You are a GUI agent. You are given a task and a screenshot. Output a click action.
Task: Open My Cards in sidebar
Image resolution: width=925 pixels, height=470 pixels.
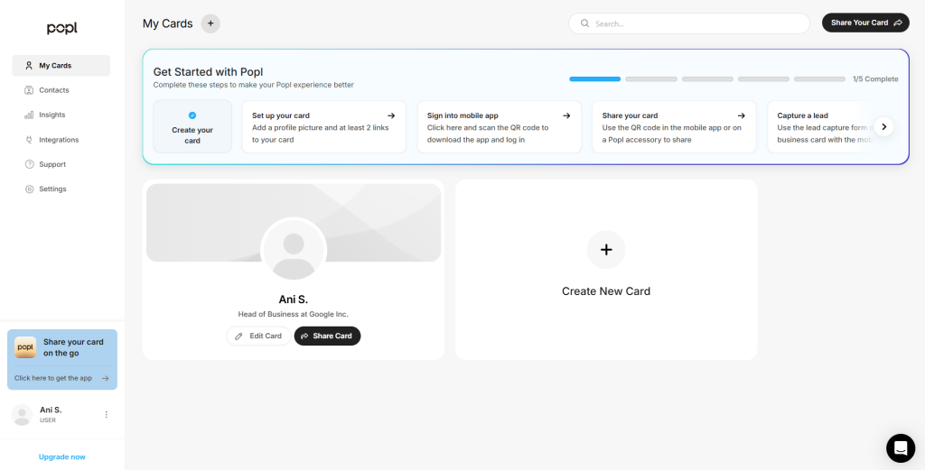click(x=61, y=65)
